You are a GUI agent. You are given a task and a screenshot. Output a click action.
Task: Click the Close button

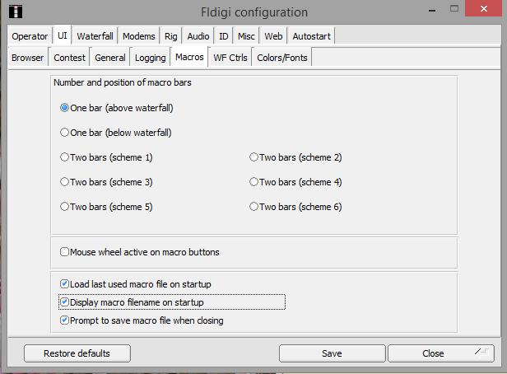pos(441,353)
